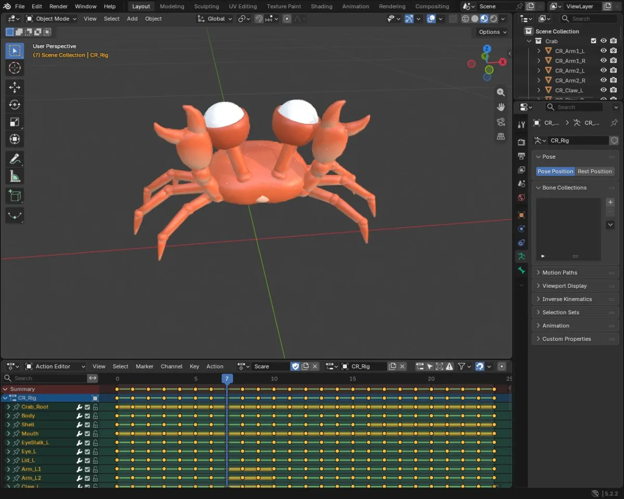This screenshot has width=624, height=499.
Task: Open the Action Editor mode dropdown
Action: pos(55,366)
